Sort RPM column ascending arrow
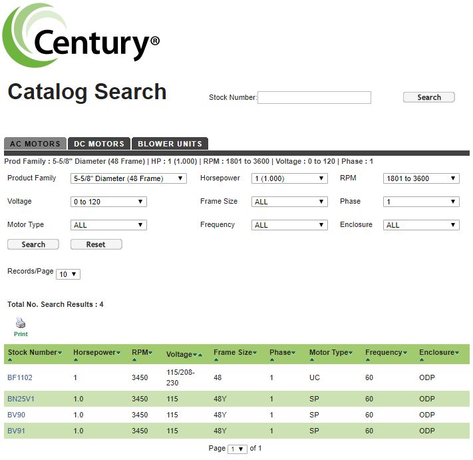The height and width of the screenshot is (460, 473). (x=134, y=359)
